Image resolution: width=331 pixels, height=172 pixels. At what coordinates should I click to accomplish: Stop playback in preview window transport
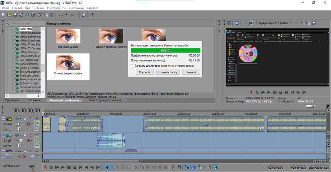coord(281,92)
